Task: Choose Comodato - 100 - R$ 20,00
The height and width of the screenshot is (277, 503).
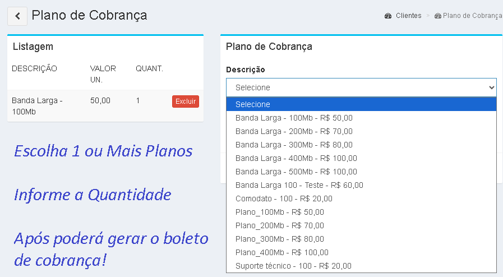Action: pyautogui.click(x=284, y=198)
